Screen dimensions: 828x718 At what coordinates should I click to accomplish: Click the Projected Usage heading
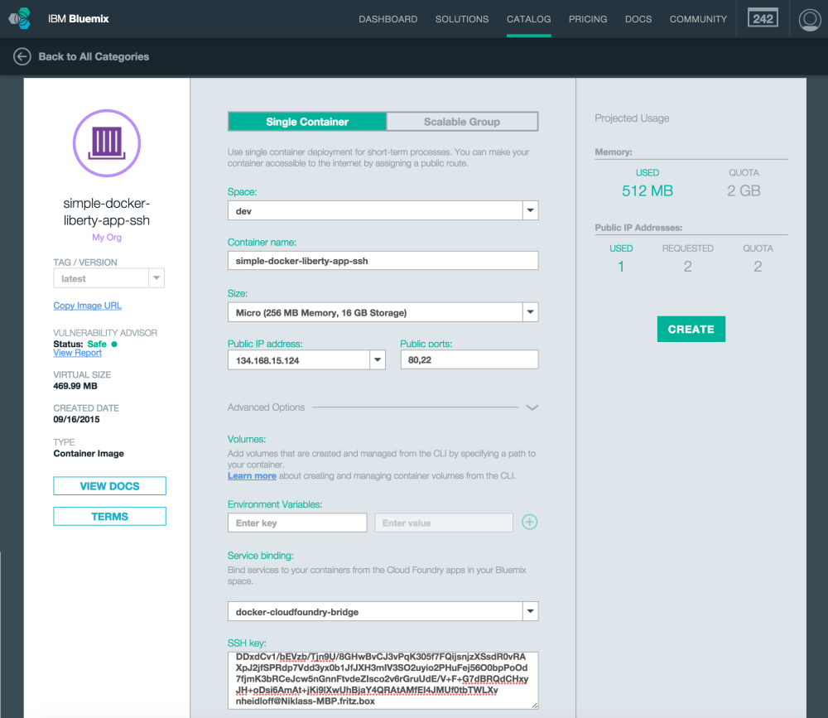click(632, 118)
